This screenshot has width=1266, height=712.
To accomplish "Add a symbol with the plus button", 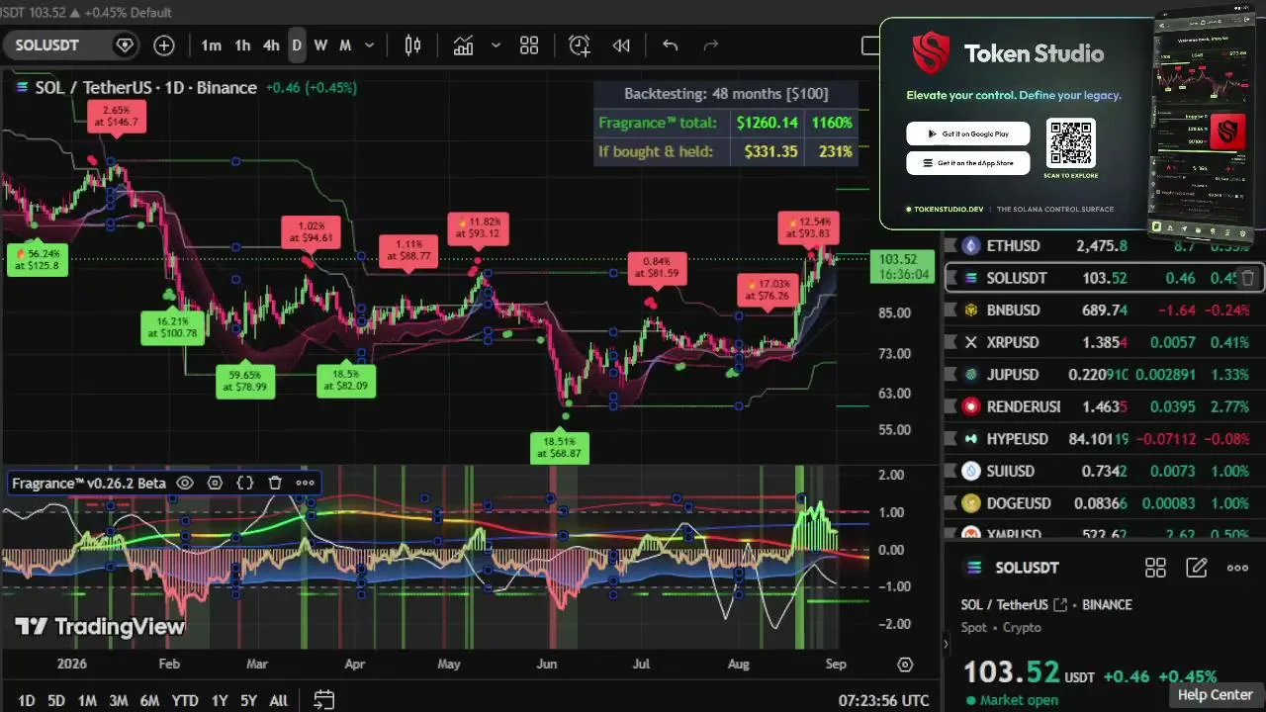I will click(x=164, y=45).
